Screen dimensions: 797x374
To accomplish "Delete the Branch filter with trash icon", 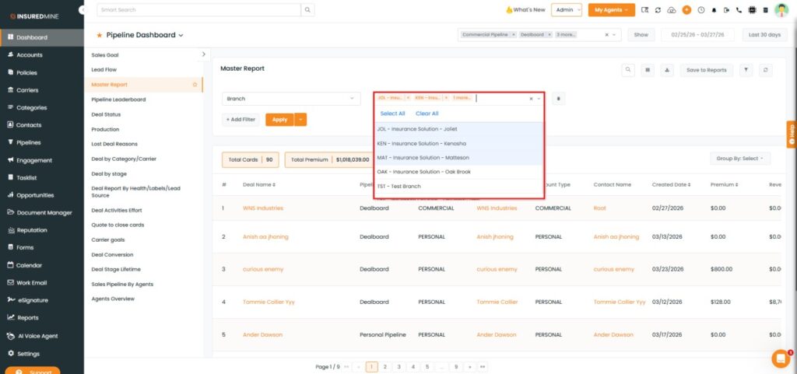I will click(x=558, y=99).
